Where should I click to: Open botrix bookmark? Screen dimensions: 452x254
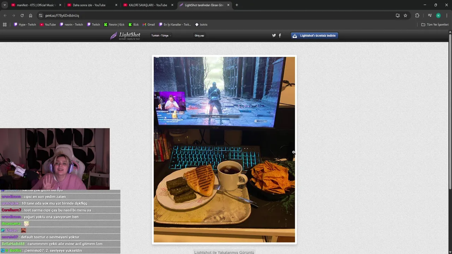click(x=201, y=25)
